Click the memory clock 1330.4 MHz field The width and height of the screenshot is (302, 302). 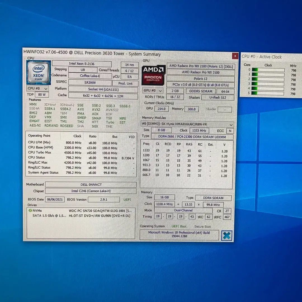[x=164, y=204]
